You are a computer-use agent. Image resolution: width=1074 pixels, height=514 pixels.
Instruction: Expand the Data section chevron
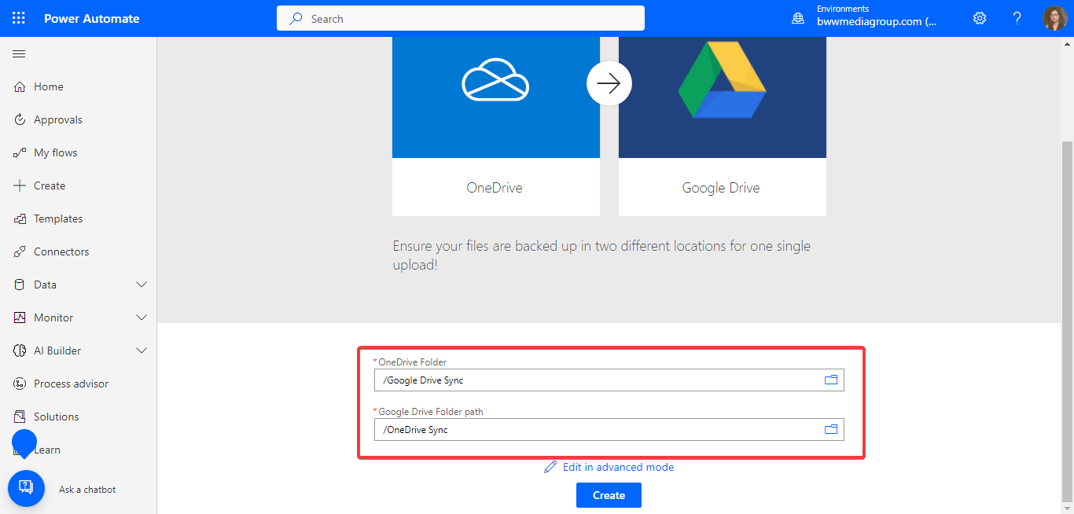[x=142, y=284]
